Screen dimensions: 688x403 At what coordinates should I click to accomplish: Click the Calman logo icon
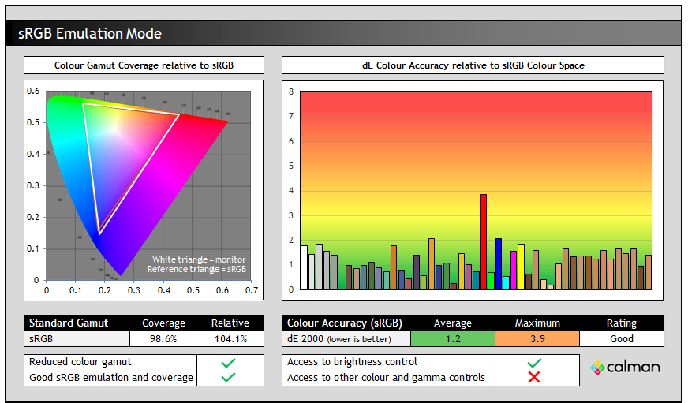pyautogui.click(x=597, y=368)
